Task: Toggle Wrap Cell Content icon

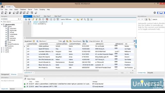Action: click(x=102, y=41)
